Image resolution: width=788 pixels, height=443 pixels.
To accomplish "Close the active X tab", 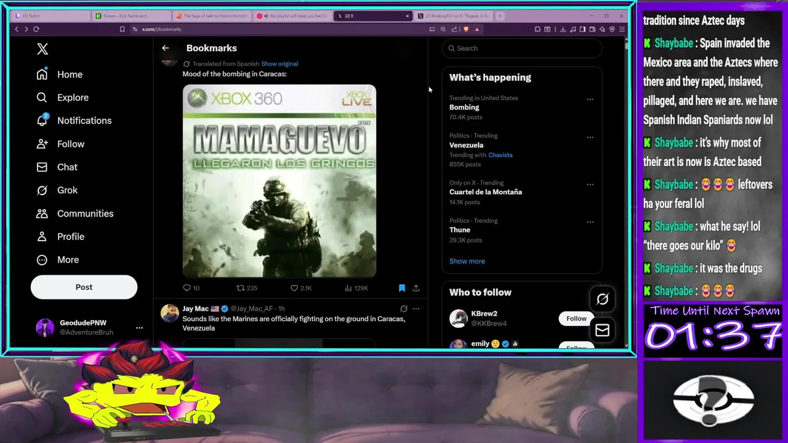I will click(x=407, y=16).
